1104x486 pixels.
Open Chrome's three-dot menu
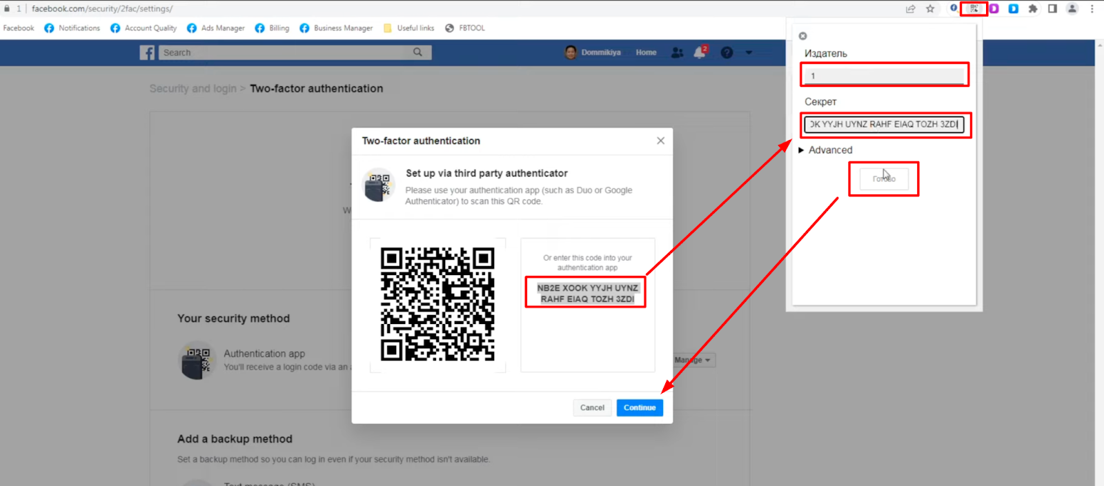(x=1092, y=9)
